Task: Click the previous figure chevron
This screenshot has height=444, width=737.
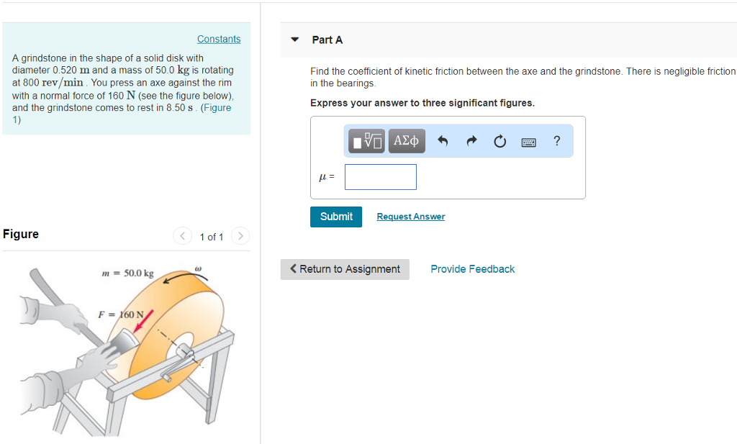Action: 182,235
